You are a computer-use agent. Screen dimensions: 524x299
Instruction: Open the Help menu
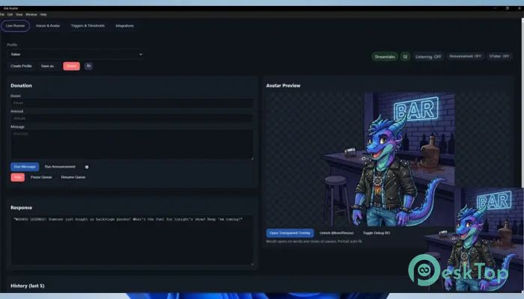pyautogui.click(x=43, y=15)
